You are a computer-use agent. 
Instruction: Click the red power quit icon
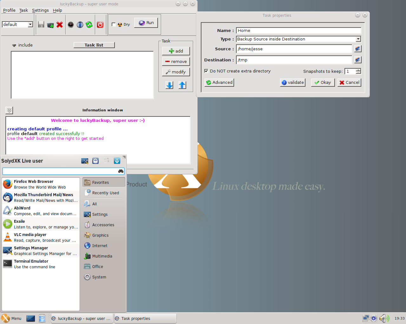tap(100, 24)
